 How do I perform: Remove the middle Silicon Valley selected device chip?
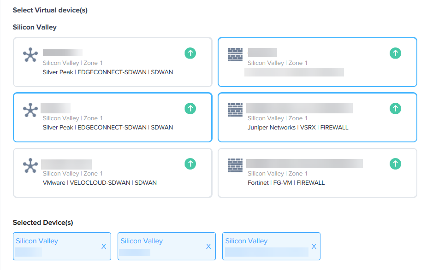(208, 247)
